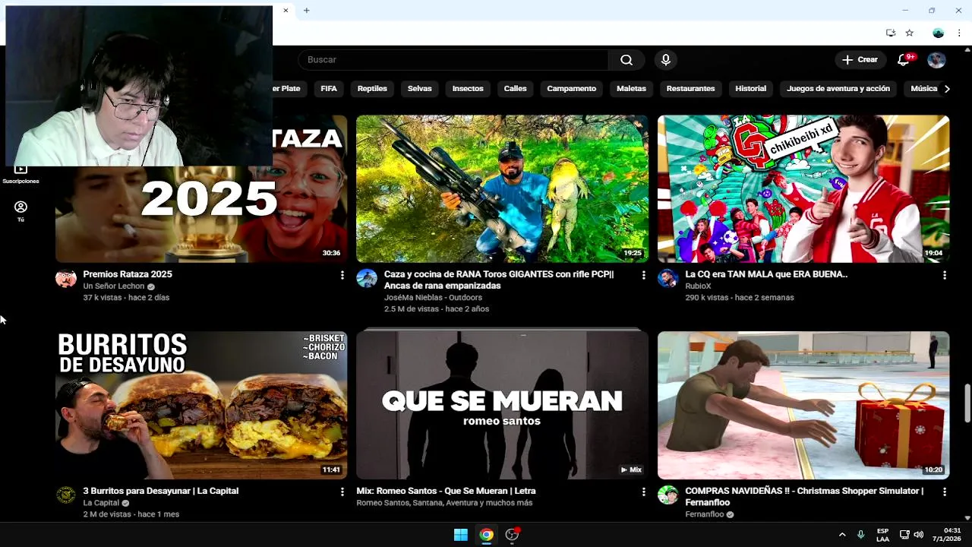The image size is (972, 547).
Task: Show hidden system tray icons
Action: 842,535
